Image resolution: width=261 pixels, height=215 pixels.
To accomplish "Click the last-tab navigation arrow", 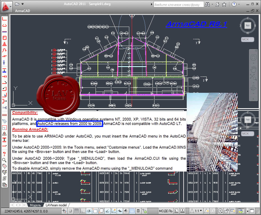I will point(24,205).
